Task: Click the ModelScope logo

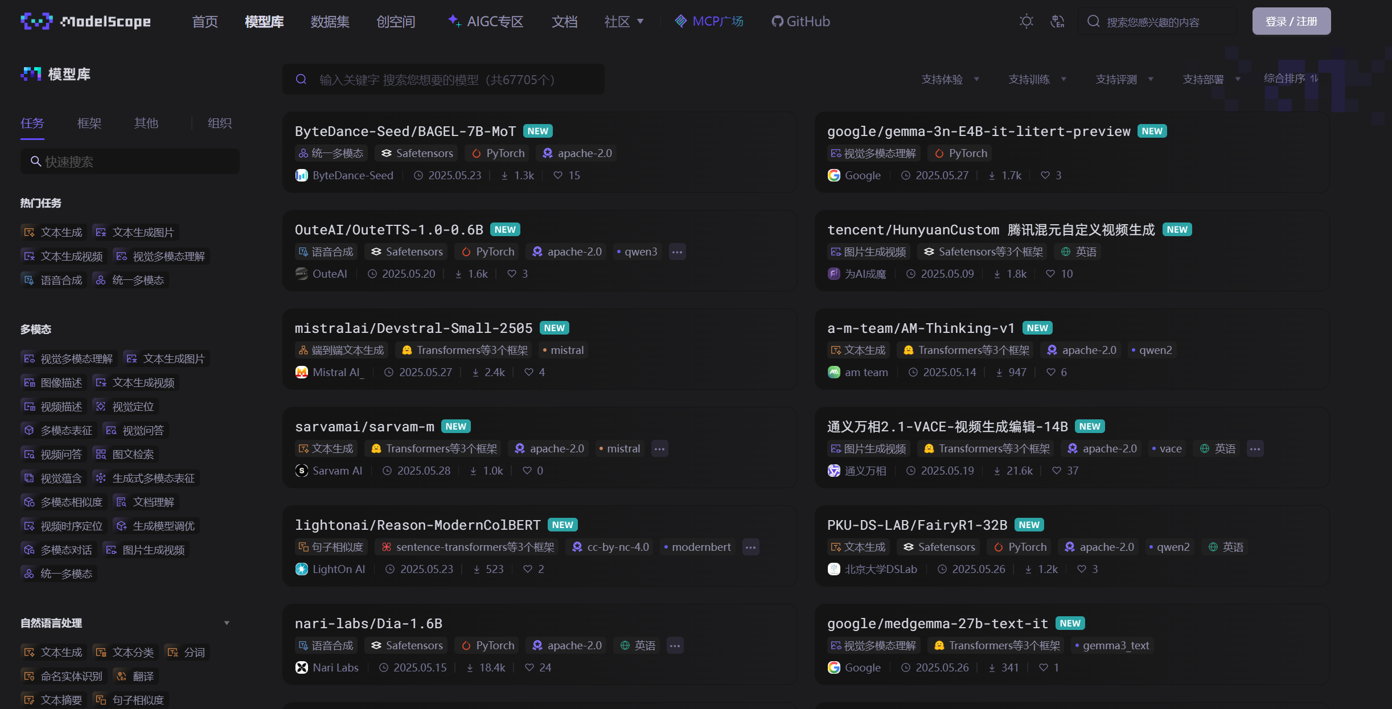Action: point(86,22)
